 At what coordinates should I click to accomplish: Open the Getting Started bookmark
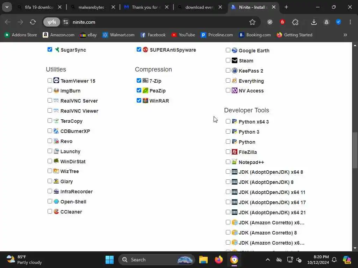coord(294,35)
